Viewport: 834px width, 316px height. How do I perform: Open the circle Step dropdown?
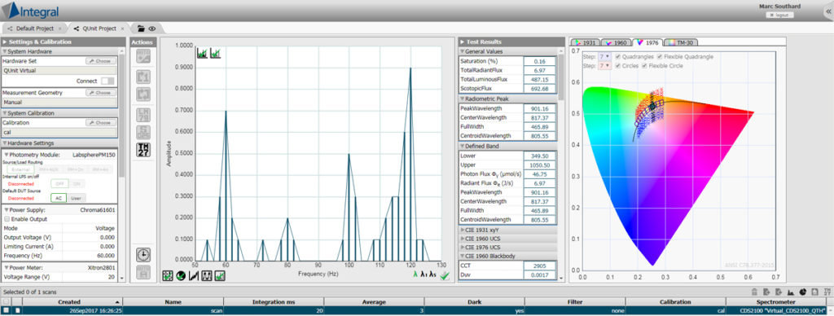pos(604,66)
